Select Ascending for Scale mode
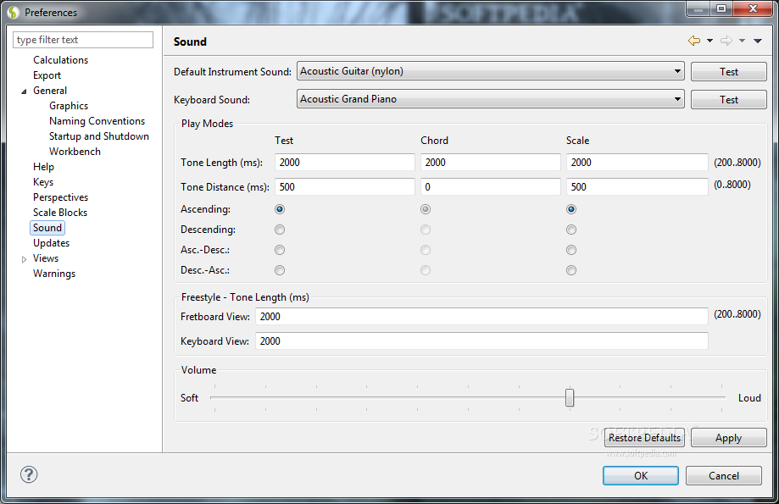 point(571,209)
